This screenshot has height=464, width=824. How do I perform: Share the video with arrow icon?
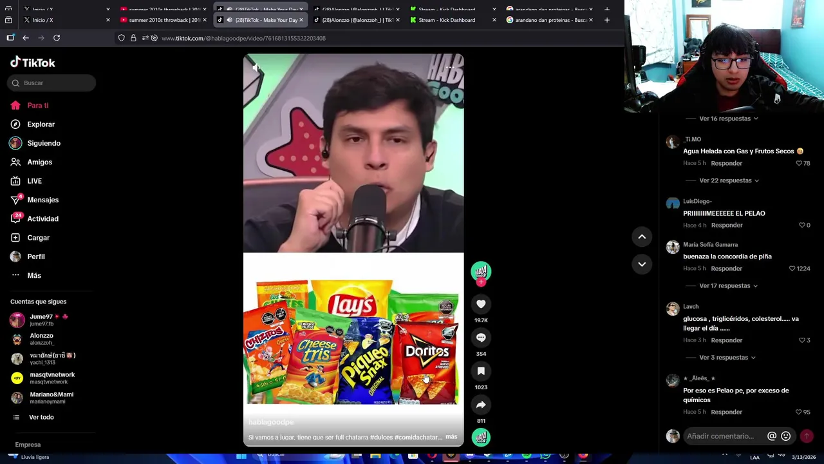(481, 405)
